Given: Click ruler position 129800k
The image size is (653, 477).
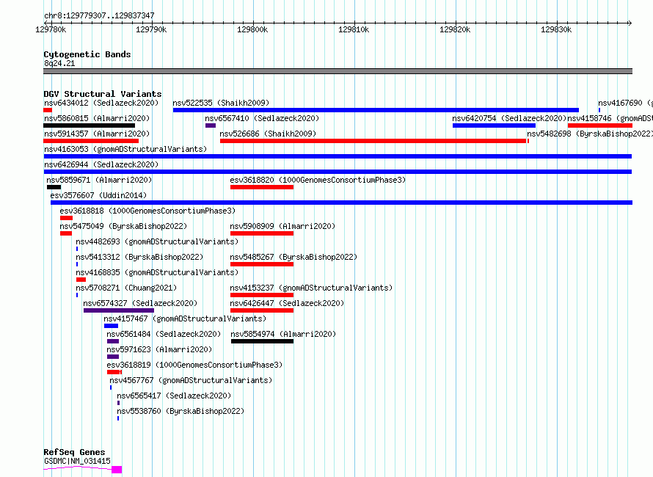Looking at the screenshot, I should click(x=253, y=29).
